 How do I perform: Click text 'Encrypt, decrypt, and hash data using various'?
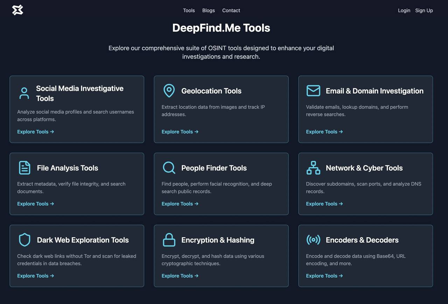[213, 256]
